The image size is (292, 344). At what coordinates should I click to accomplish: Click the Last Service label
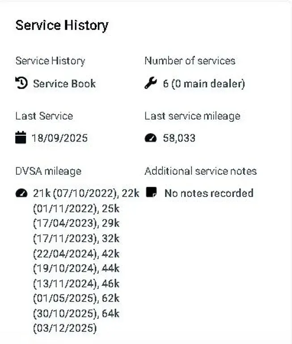[x=44, y=116]
